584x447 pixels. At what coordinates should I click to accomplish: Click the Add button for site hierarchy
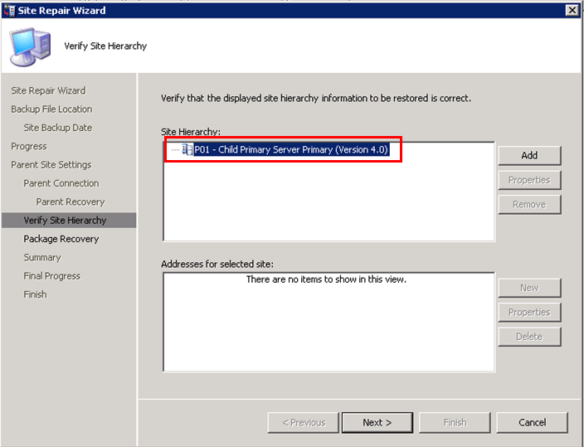(x=529, y=155)
